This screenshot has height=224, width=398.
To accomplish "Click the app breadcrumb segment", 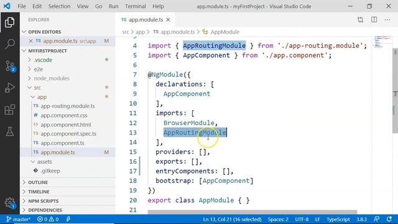I will tap(140, 32).
